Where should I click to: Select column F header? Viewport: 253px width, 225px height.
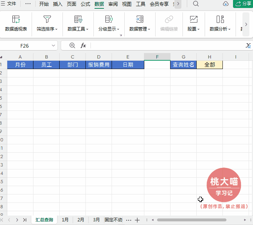(157, 57)
